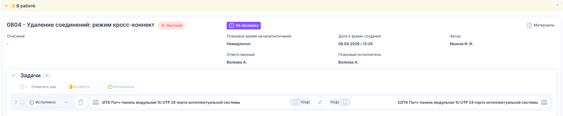Click half-circle icon in 'В работе' mark button
Image resolution: width=563 pixels, height=116 pixels.
(x=70, y=87)
